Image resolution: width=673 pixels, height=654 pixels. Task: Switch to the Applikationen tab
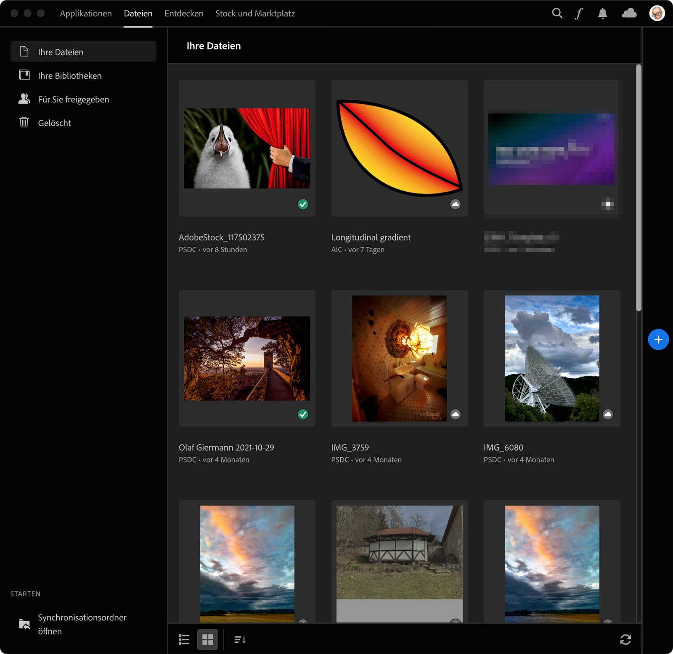(x=86, y=13)
